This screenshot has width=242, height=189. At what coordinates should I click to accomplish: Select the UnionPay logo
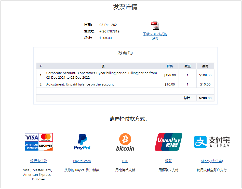click(x=168, y=142)
